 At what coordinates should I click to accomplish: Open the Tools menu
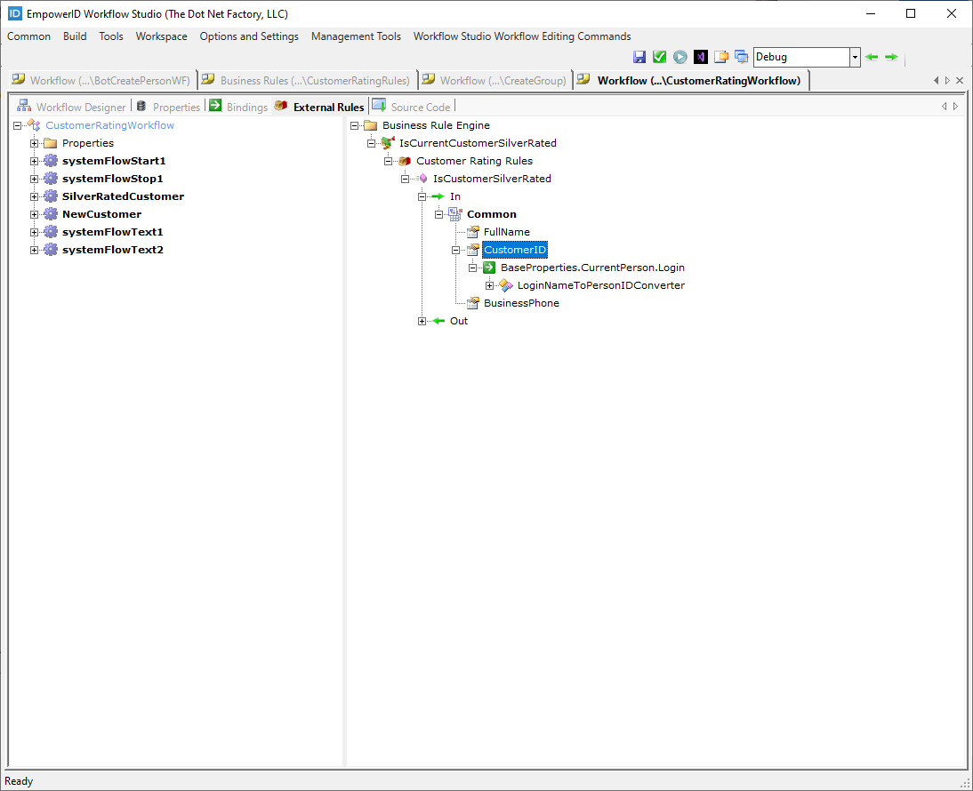click(x=111, y=36)
